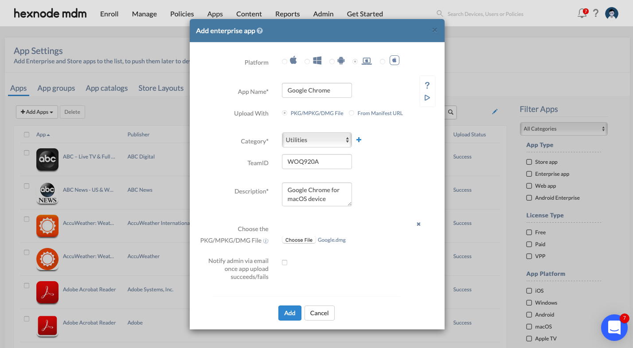Viewport: 633px width, 348px height.
Task: Close the Add enterprise app dialog
Action: [434, 30]
